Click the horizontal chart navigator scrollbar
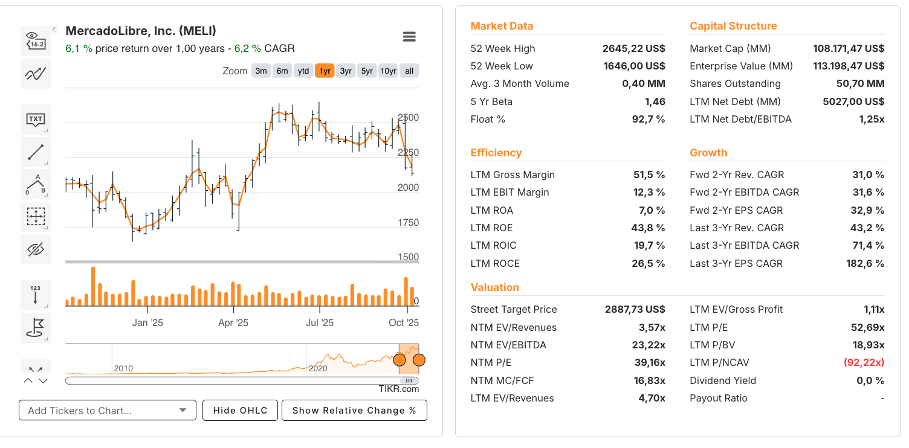The image size is (909, 448). click(x=242, y=381)
